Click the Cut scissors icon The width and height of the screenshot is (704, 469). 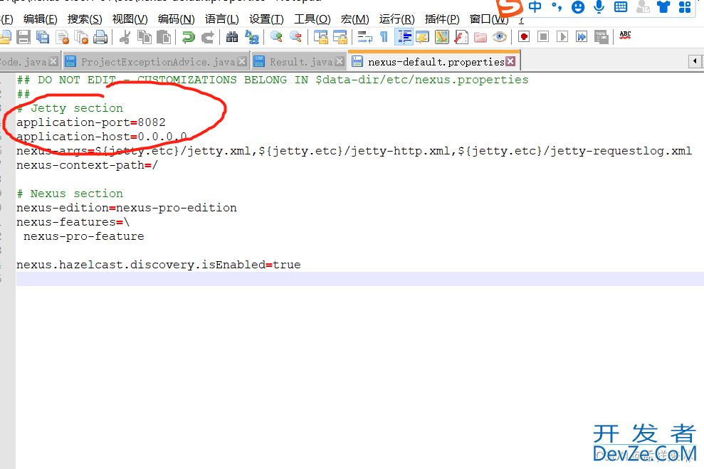pos(125,37)
